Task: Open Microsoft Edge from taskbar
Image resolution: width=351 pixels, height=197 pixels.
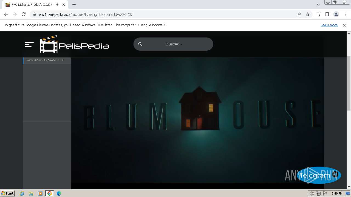Action: click(x=59, y=193)
